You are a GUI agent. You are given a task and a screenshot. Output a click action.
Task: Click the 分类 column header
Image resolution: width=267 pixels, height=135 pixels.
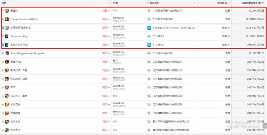129,3
